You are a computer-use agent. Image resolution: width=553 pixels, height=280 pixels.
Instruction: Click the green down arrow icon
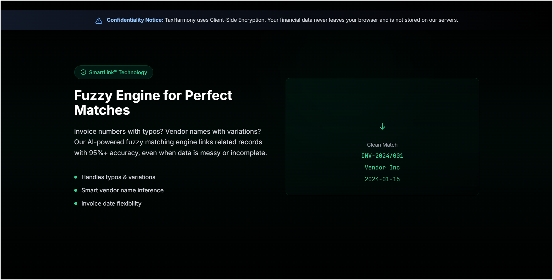(382, 126)
